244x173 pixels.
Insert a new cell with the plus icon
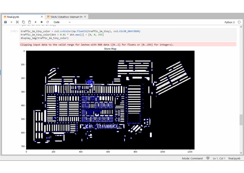pos(11,22)
